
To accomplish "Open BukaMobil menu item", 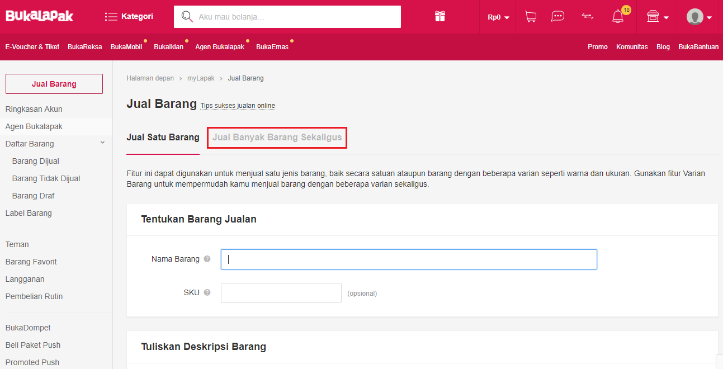I will tap(126, 47).
